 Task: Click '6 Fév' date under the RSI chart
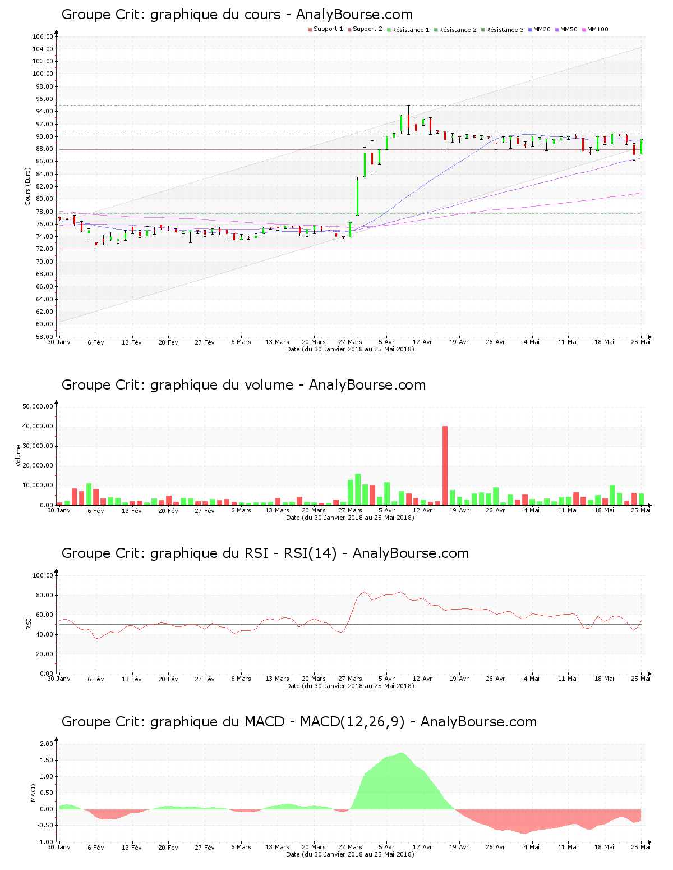click(95, 679)
